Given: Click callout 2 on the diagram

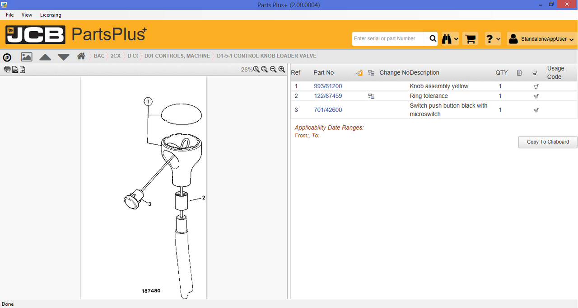Looking at the screenshot, I should pyautogui.click(x=204, y=198).
